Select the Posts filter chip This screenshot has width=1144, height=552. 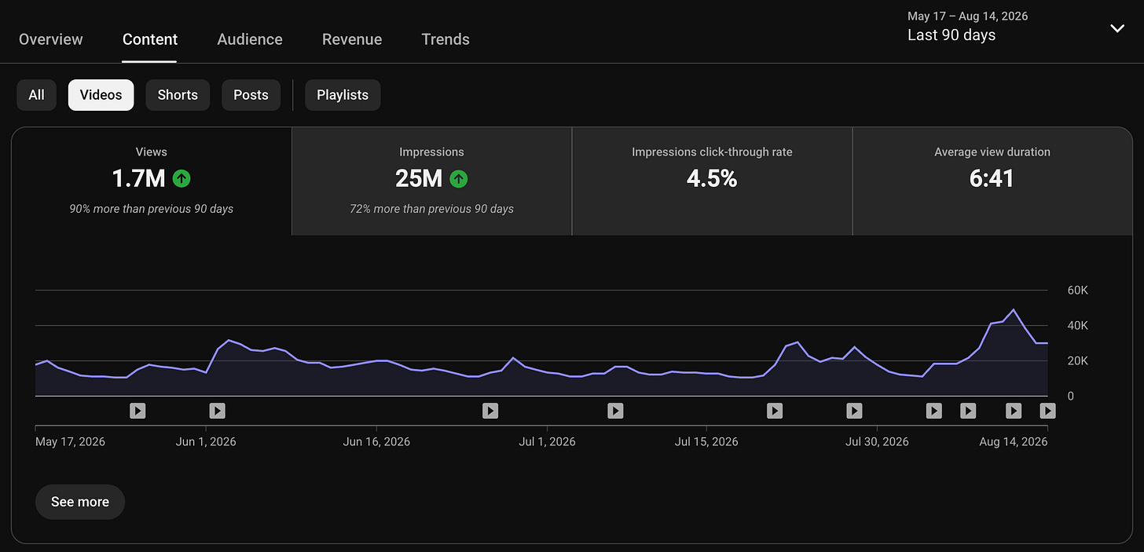pos(251,95)
